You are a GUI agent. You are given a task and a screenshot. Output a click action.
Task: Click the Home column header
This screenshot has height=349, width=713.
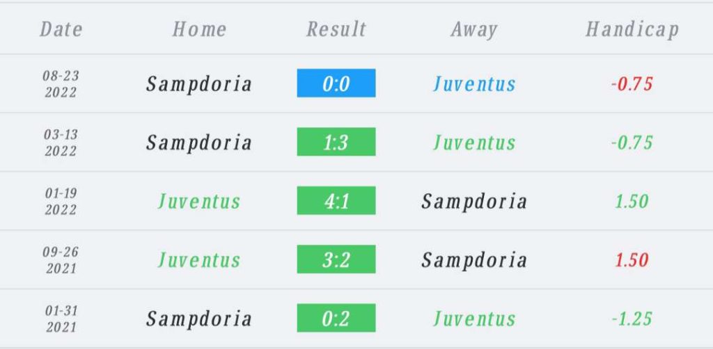click(x=199, y=29)
